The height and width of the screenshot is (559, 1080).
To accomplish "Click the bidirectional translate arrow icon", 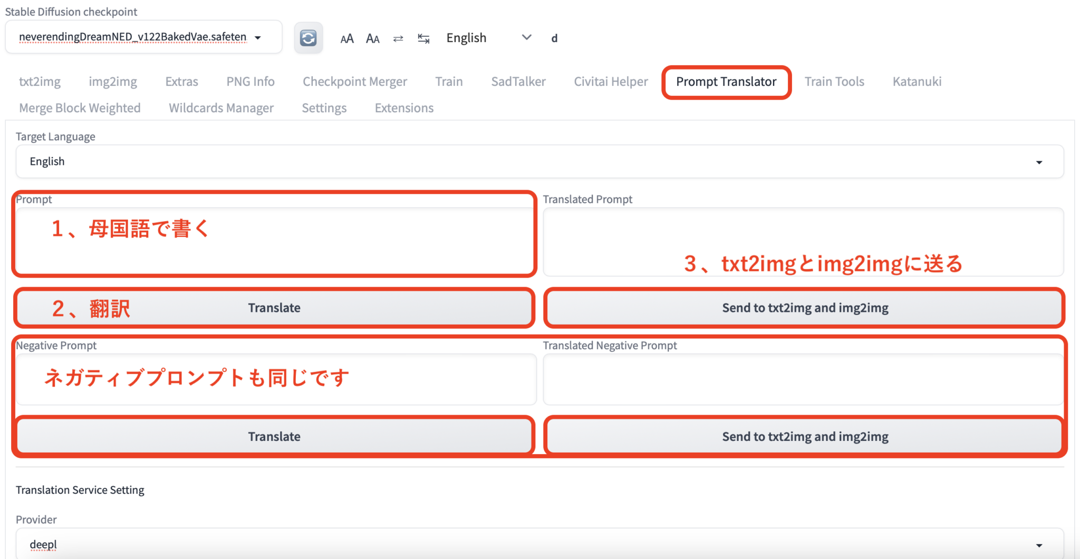I will (423, 38).
